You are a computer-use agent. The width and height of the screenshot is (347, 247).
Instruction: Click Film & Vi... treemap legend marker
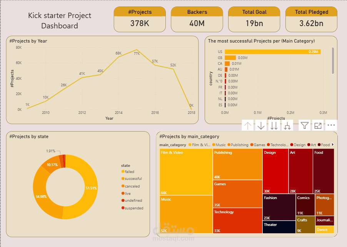point(190,145)
